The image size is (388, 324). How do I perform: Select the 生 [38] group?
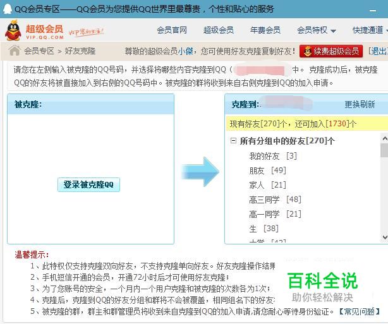[x=264, y=229]
